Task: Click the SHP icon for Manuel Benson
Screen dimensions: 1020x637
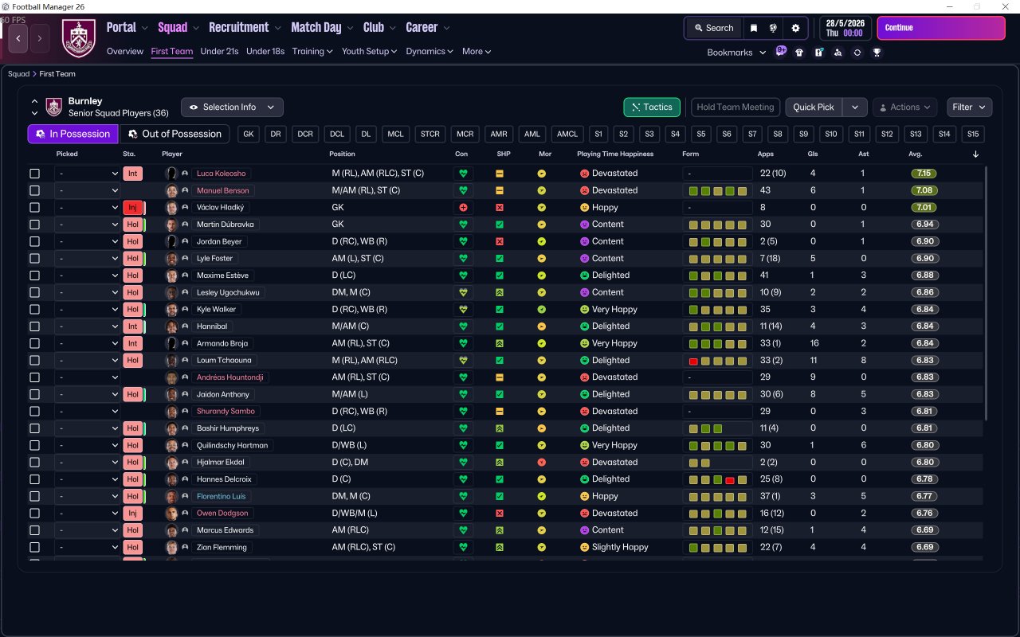Action: point(500,191)
